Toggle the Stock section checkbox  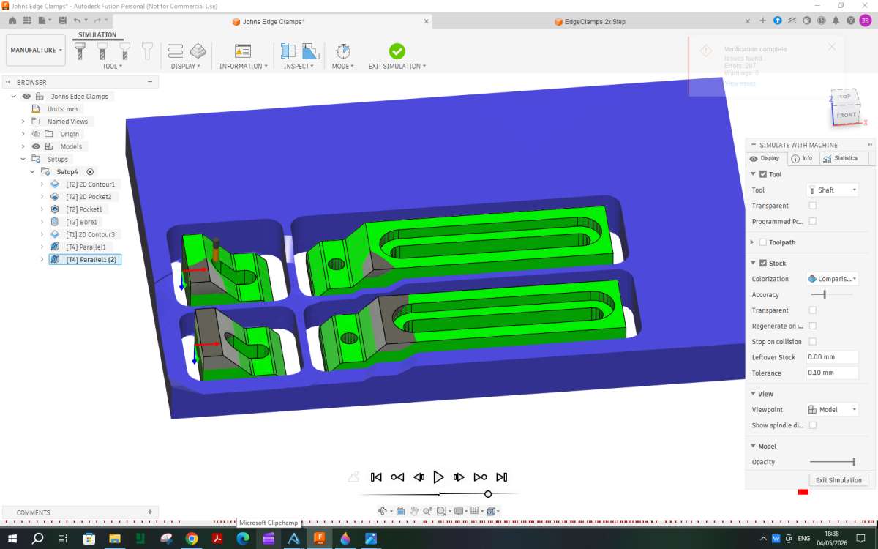coord(763,263)
